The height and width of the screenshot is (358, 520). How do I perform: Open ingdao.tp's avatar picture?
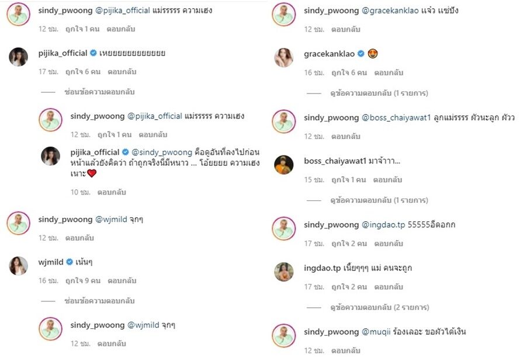283,272
